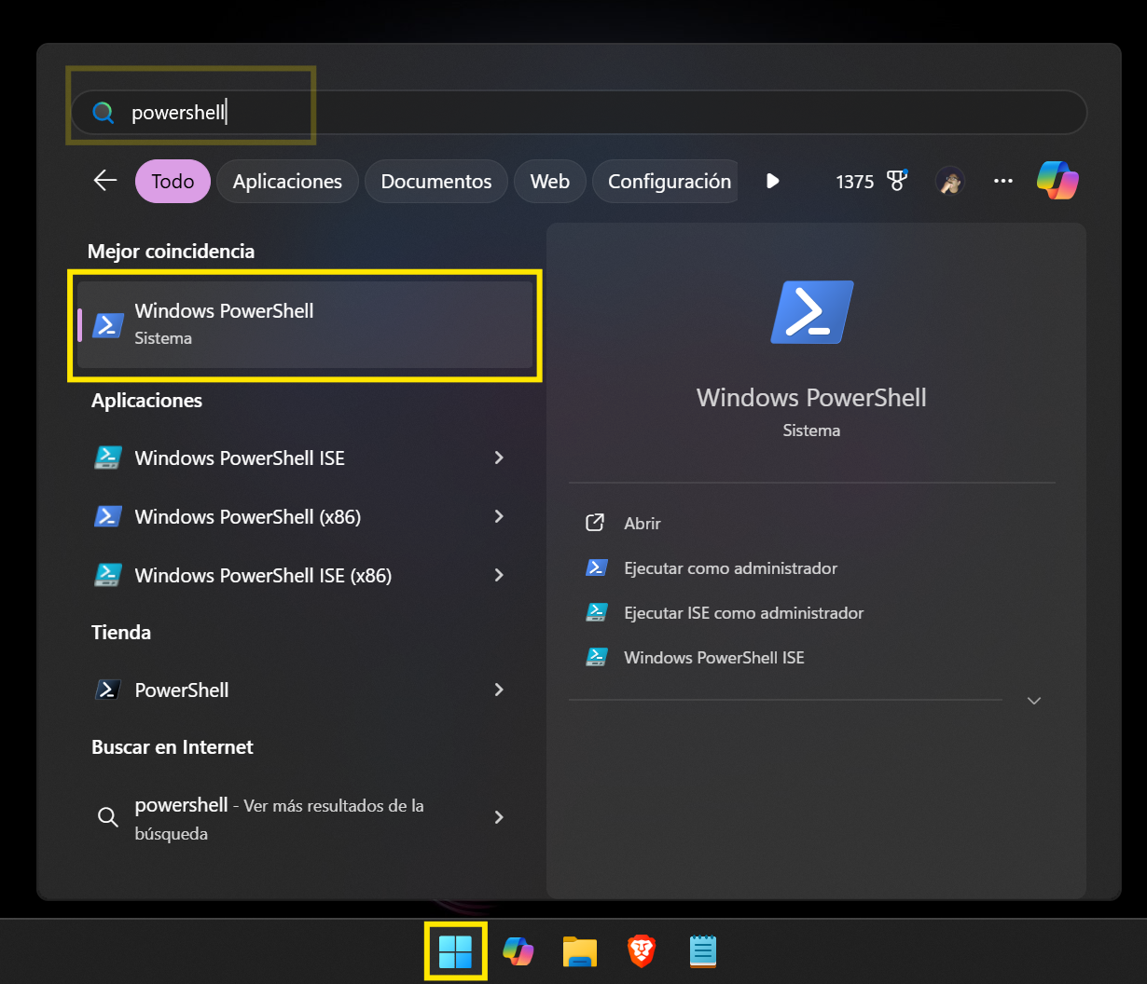
Task: Click the Microsoft Rewards trophy icon
Action: (x=896, y=181)
